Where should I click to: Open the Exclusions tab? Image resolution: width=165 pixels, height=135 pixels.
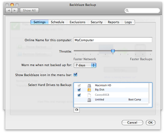tap(77, 22)
